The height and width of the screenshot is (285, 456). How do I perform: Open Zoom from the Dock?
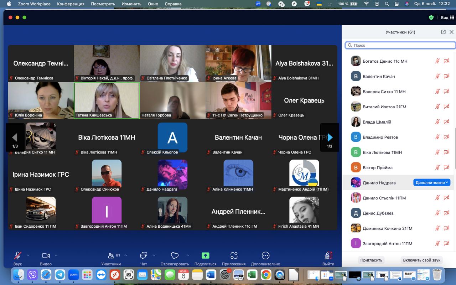pos(73,275)
